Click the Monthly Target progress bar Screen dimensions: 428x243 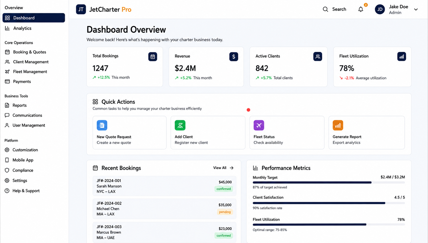[x=329, y=183]
